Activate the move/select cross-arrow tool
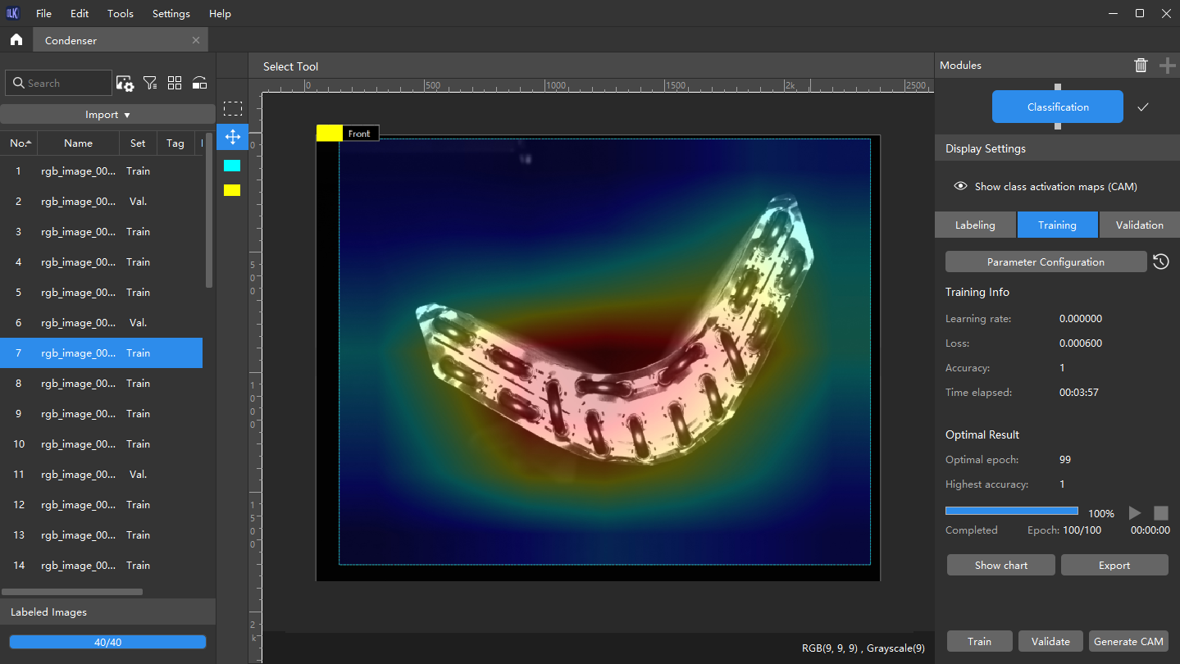The image size is (1180, 664). (233, 137)
